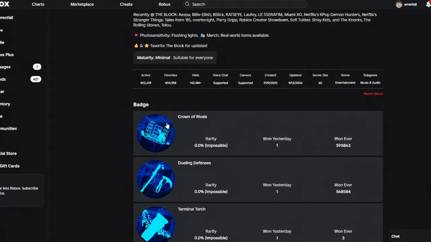Click the Entertainment genre value

click(x=345, y=83)
